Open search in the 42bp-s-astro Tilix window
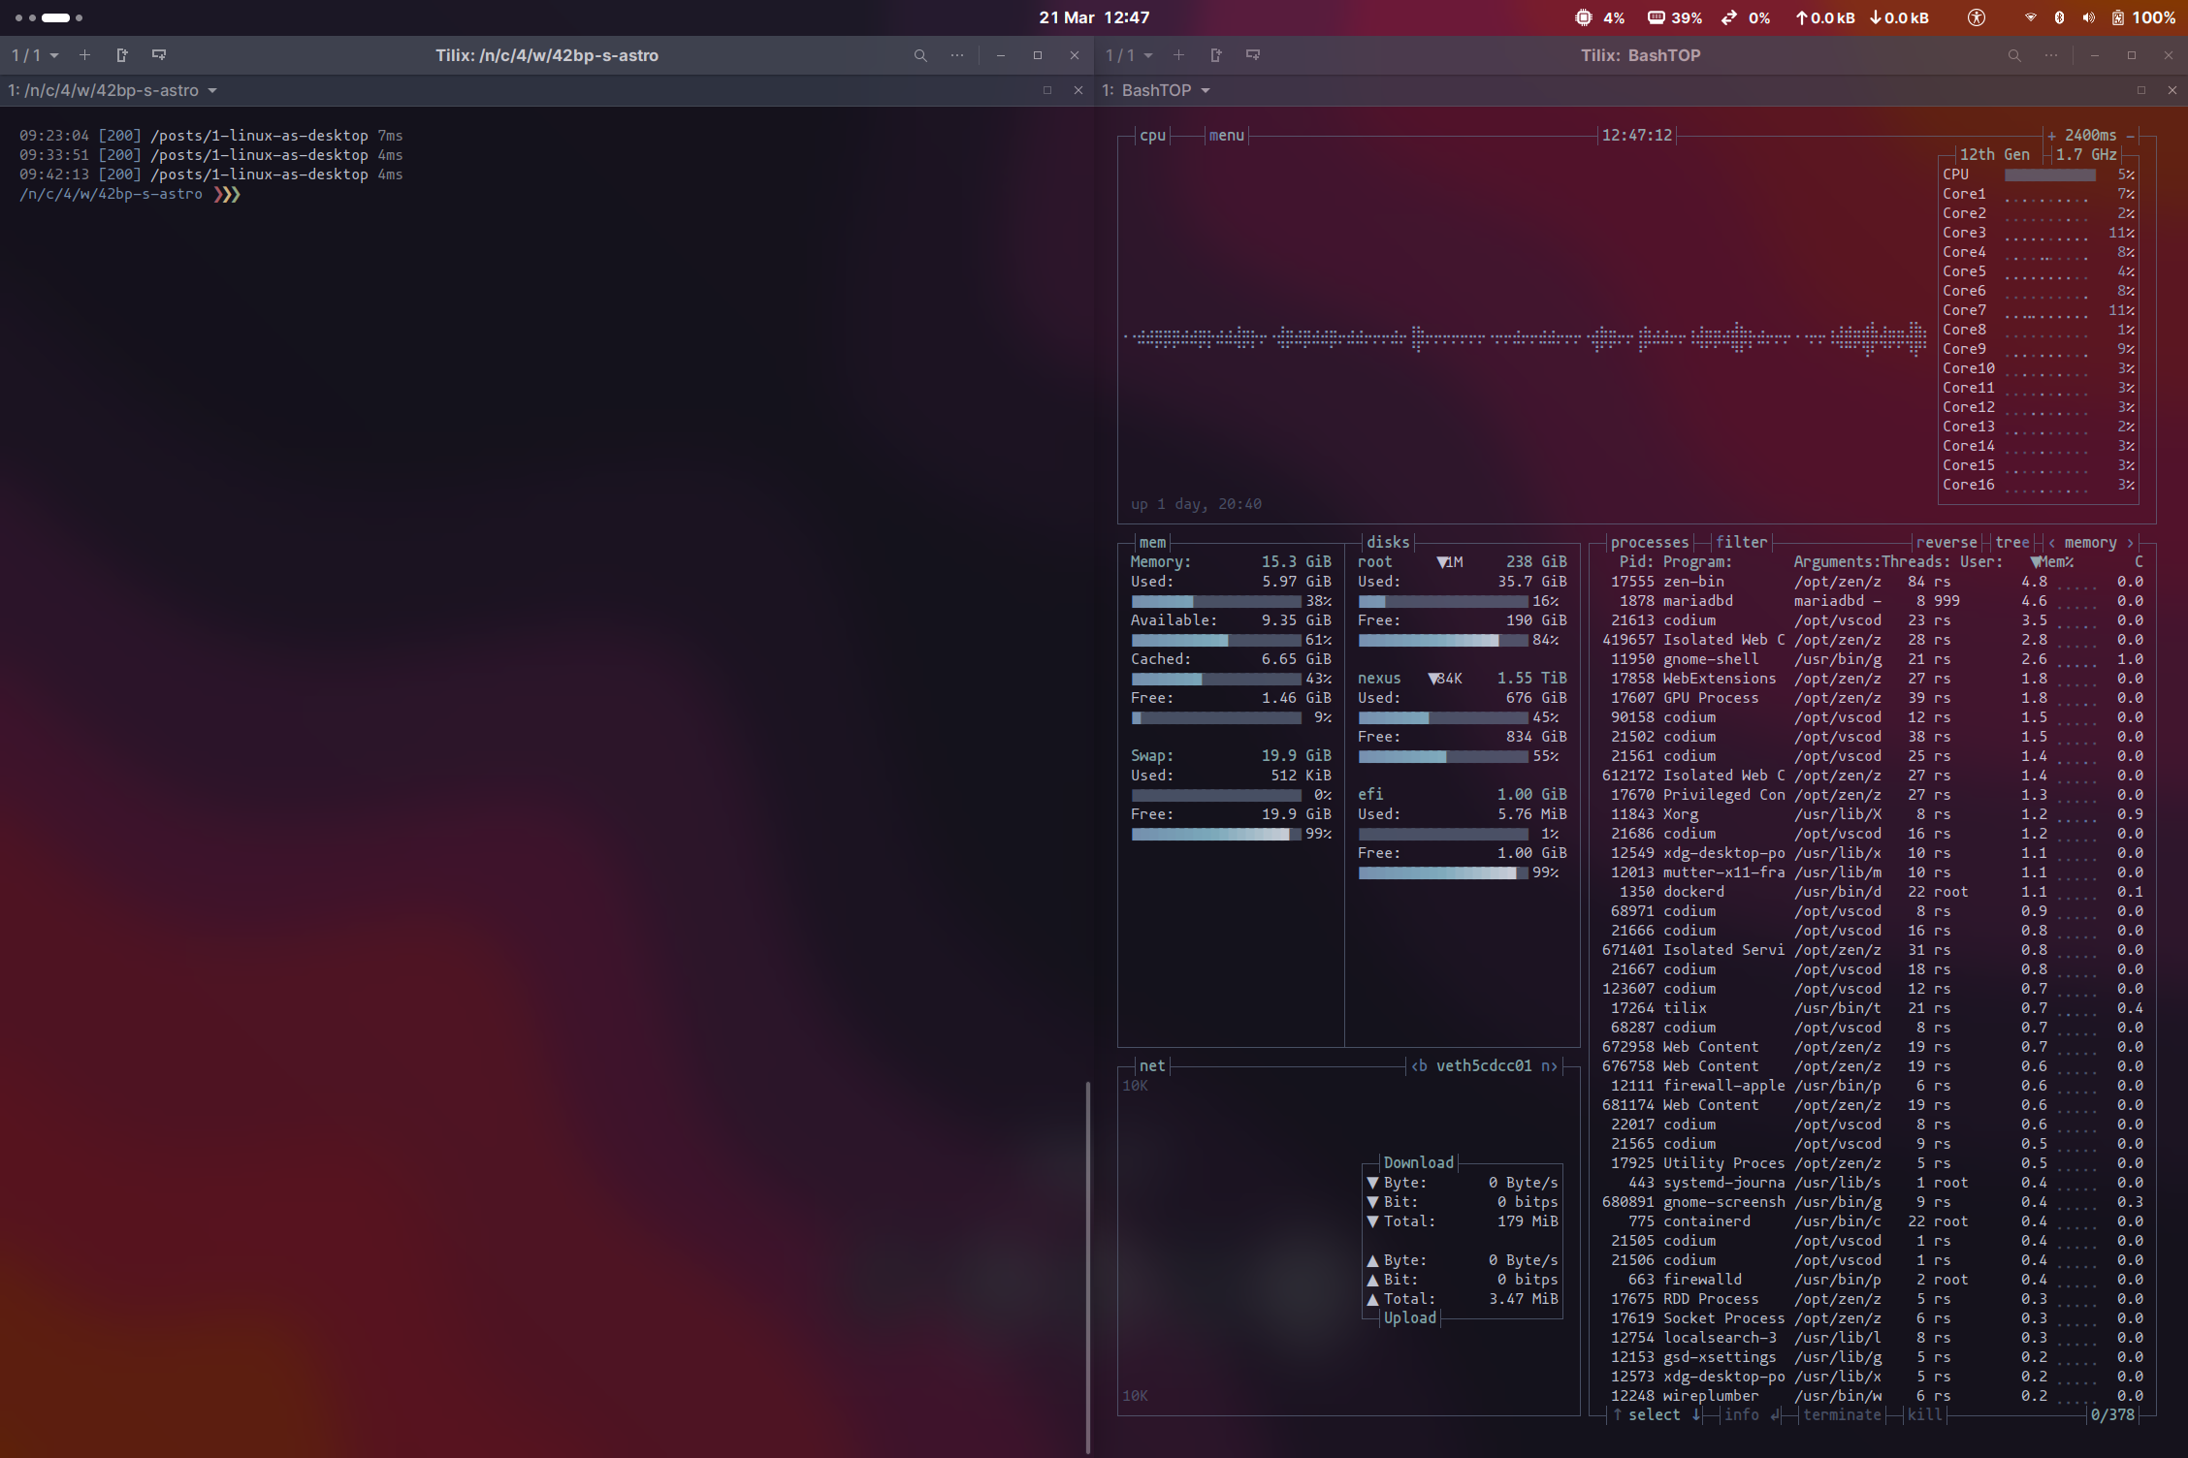The width and height of the screenshot is (2188, 1458). click(x=920, y=55)
